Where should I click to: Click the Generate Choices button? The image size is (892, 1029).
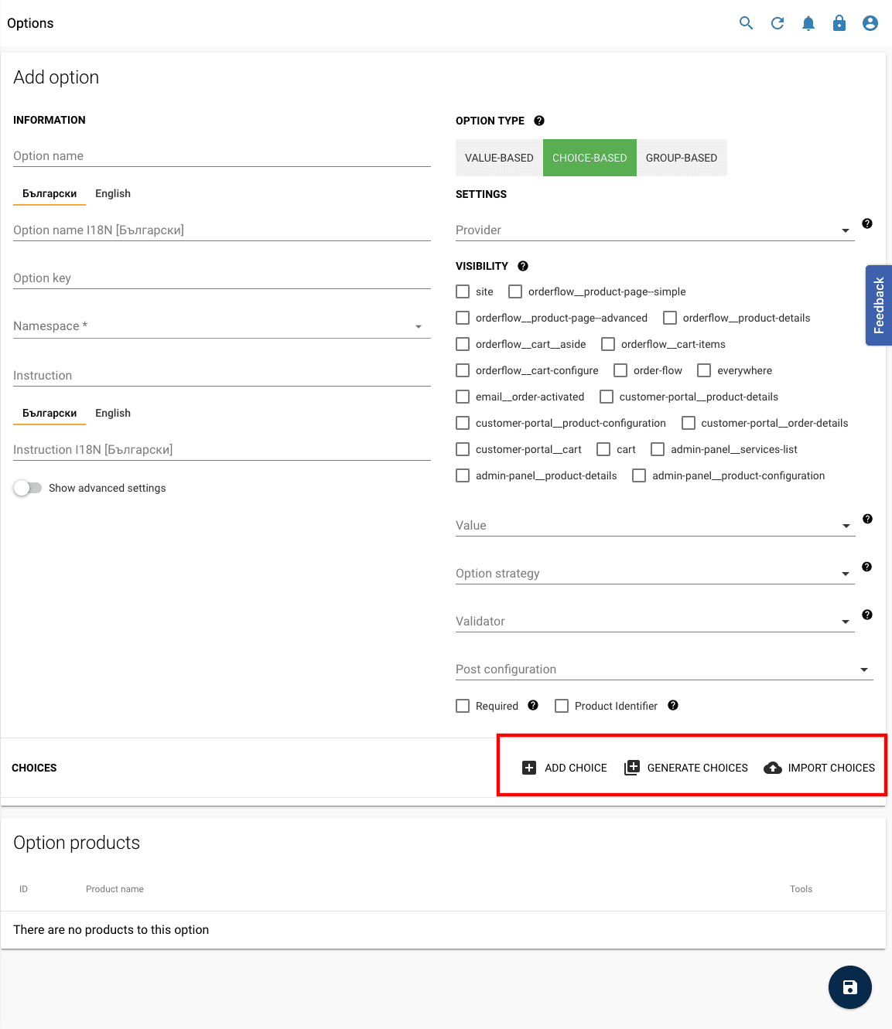pos(685,768)
